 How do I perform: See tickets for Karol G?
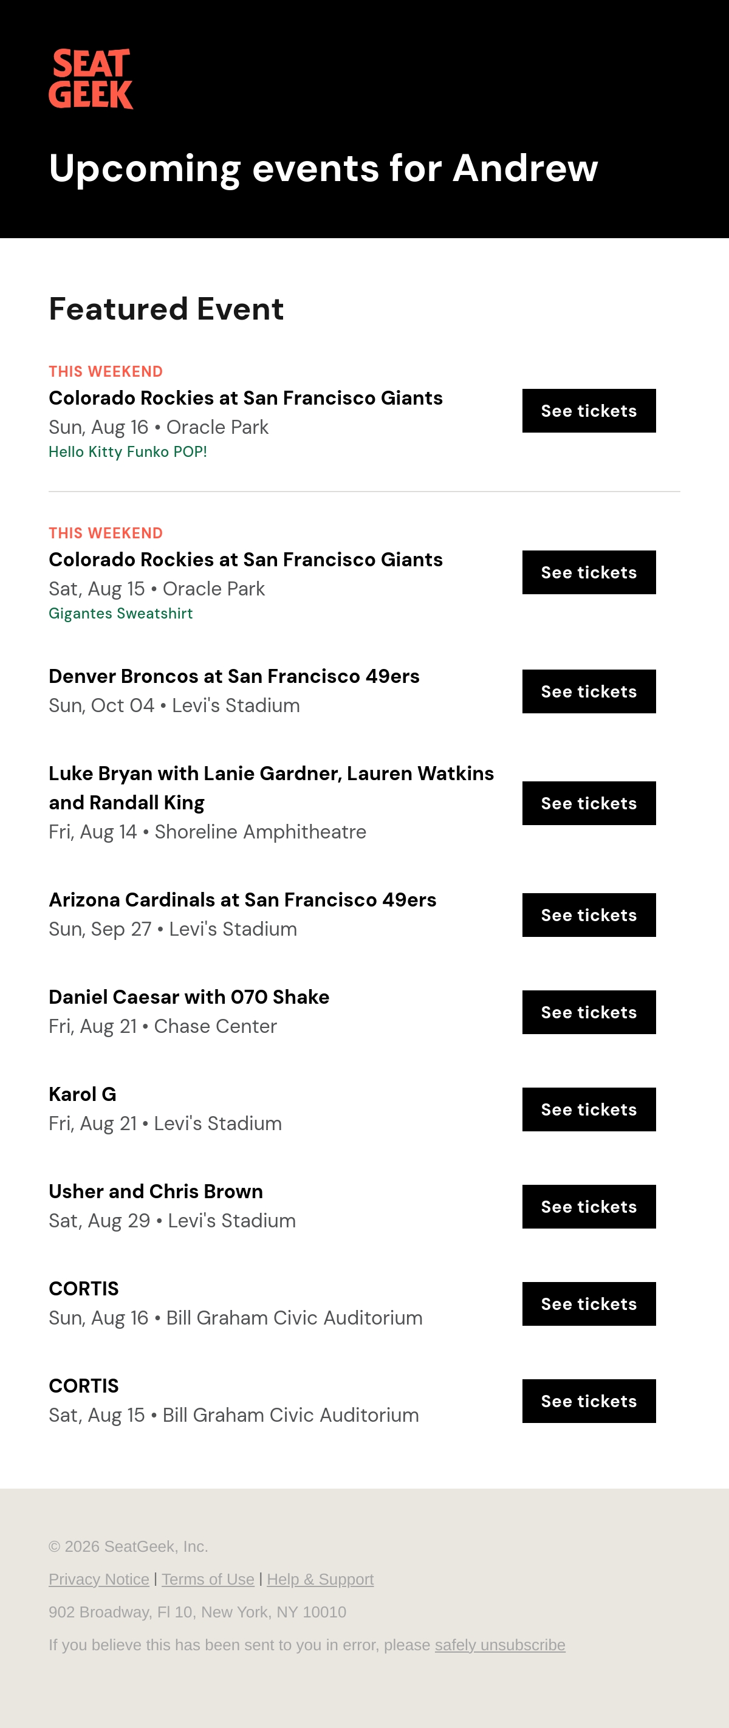589,1109
